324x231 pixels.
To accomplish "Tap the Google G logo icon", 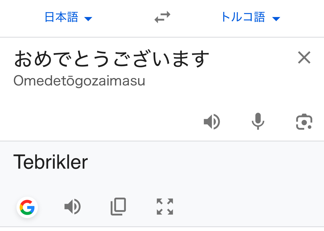I will [x=27, y=207].
